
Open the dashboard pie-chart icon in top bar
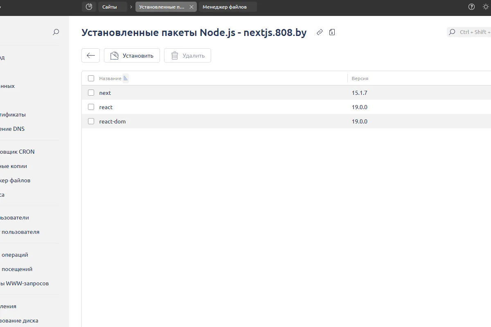(x=89, y=7)
